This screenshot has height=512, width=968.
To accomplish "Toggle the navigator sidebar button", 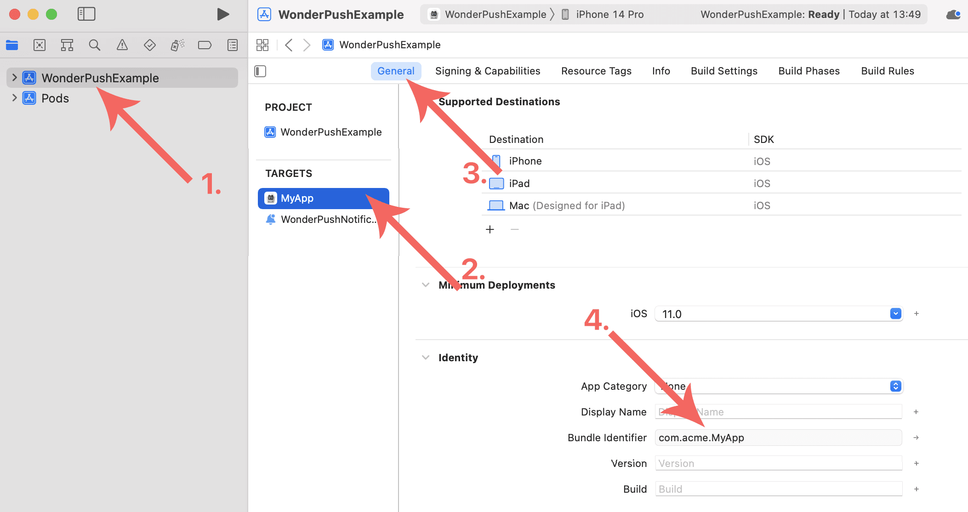I will point(86,14).
